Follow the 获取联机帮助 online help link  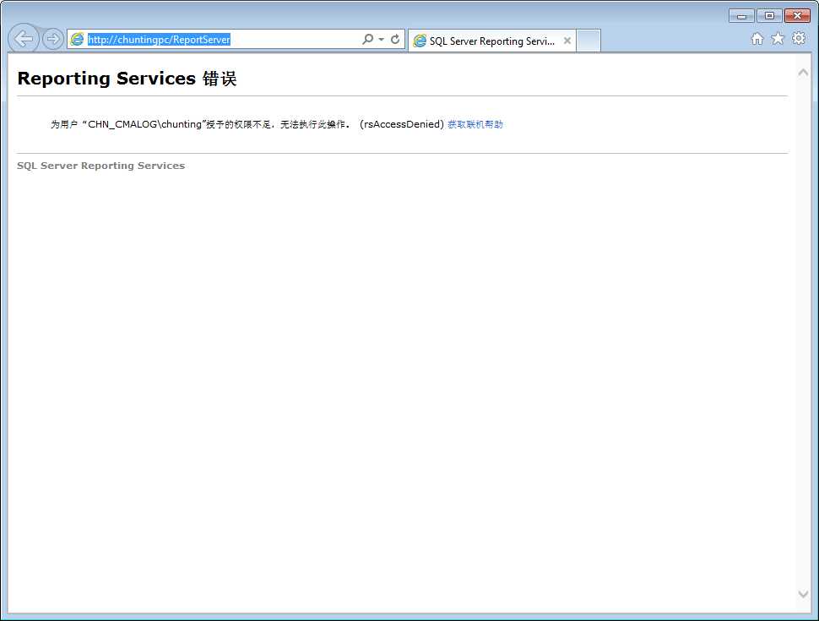click(x=475, y=124)
